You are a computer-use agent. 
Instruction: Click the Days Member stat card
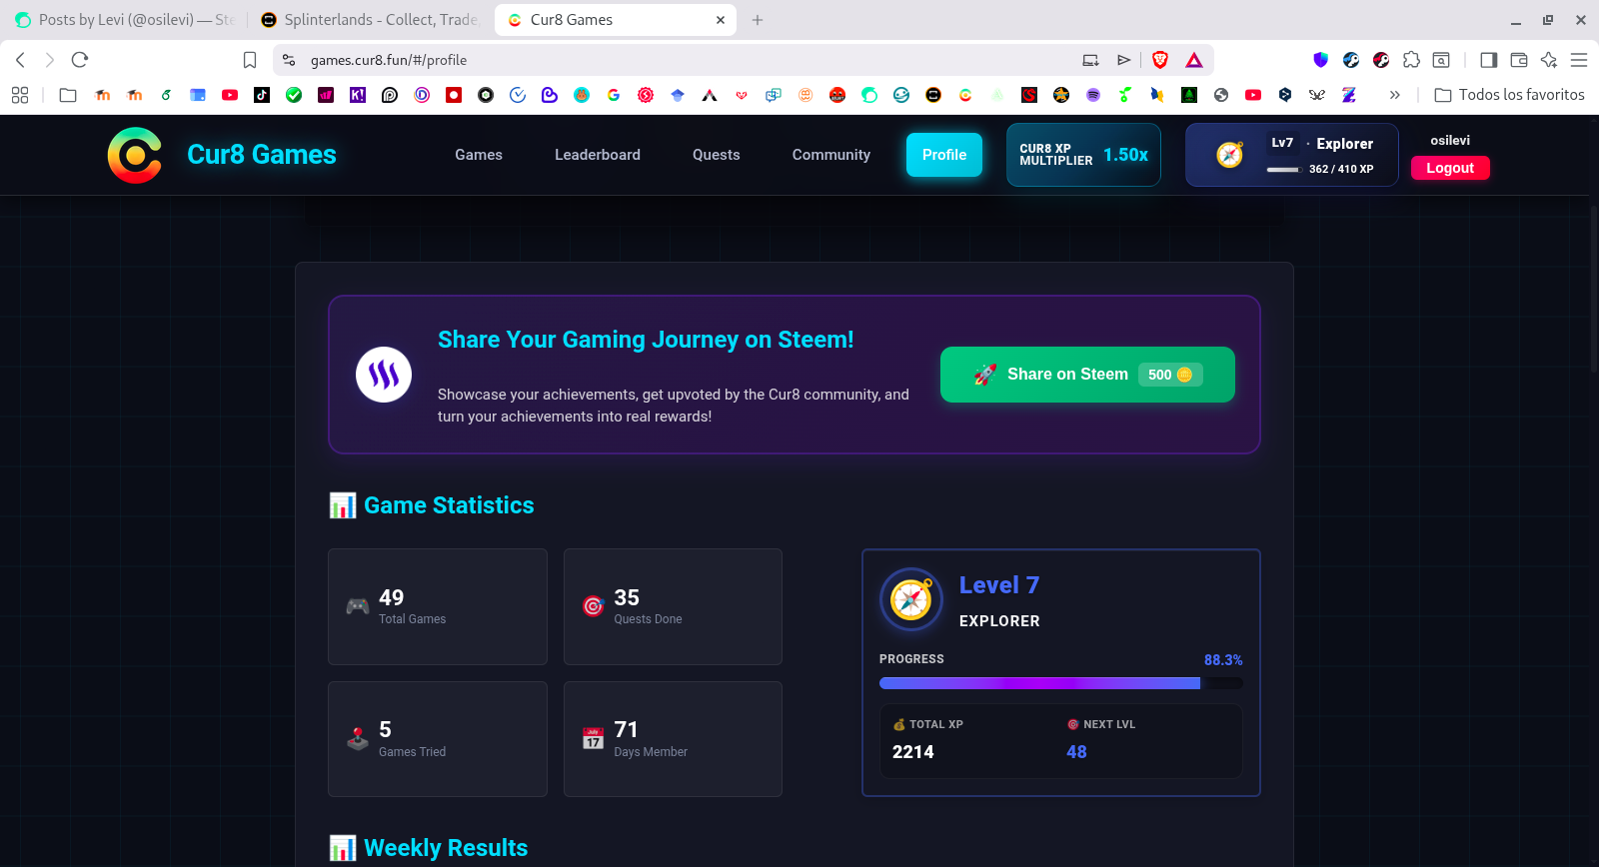click(x=673, y=739)
